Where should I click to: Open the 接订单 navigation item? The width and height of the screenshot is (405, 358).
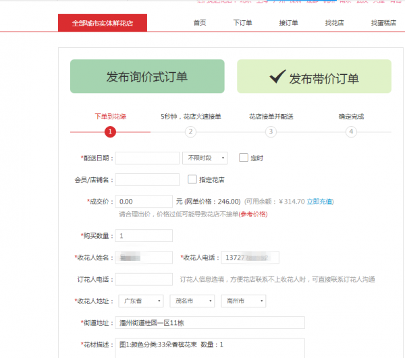click(288, 22)
